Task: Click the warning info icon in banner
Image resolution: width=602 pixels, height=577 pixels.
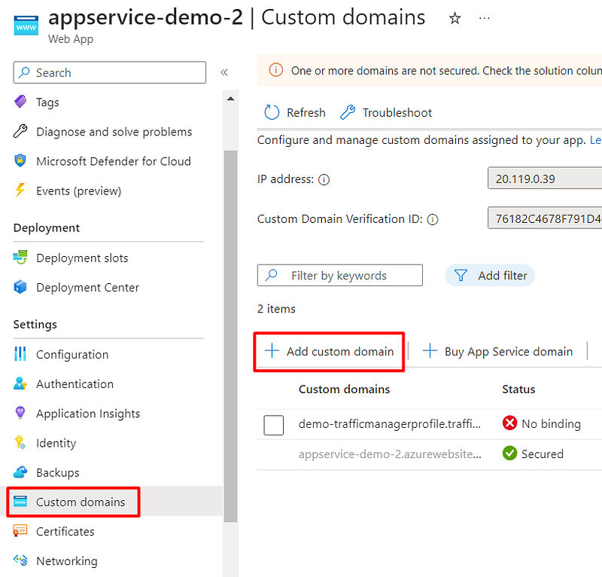Action: tap(275, 70)
